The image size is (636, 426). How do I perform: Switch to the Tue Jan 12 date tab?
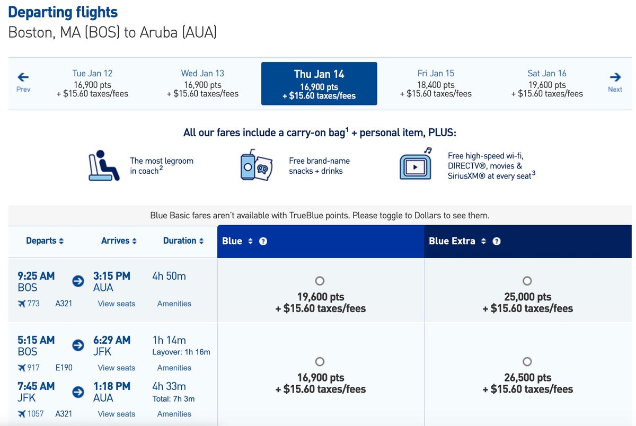click(x=92, y=84)
